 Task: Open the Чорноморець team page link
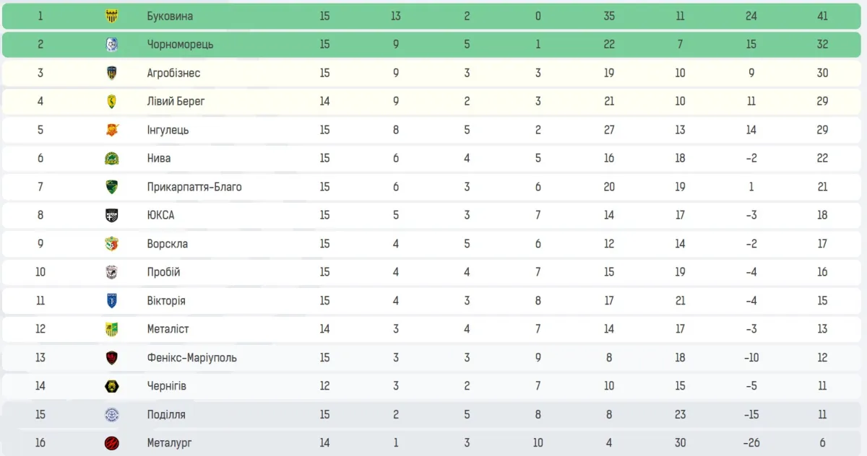(180, 45)
